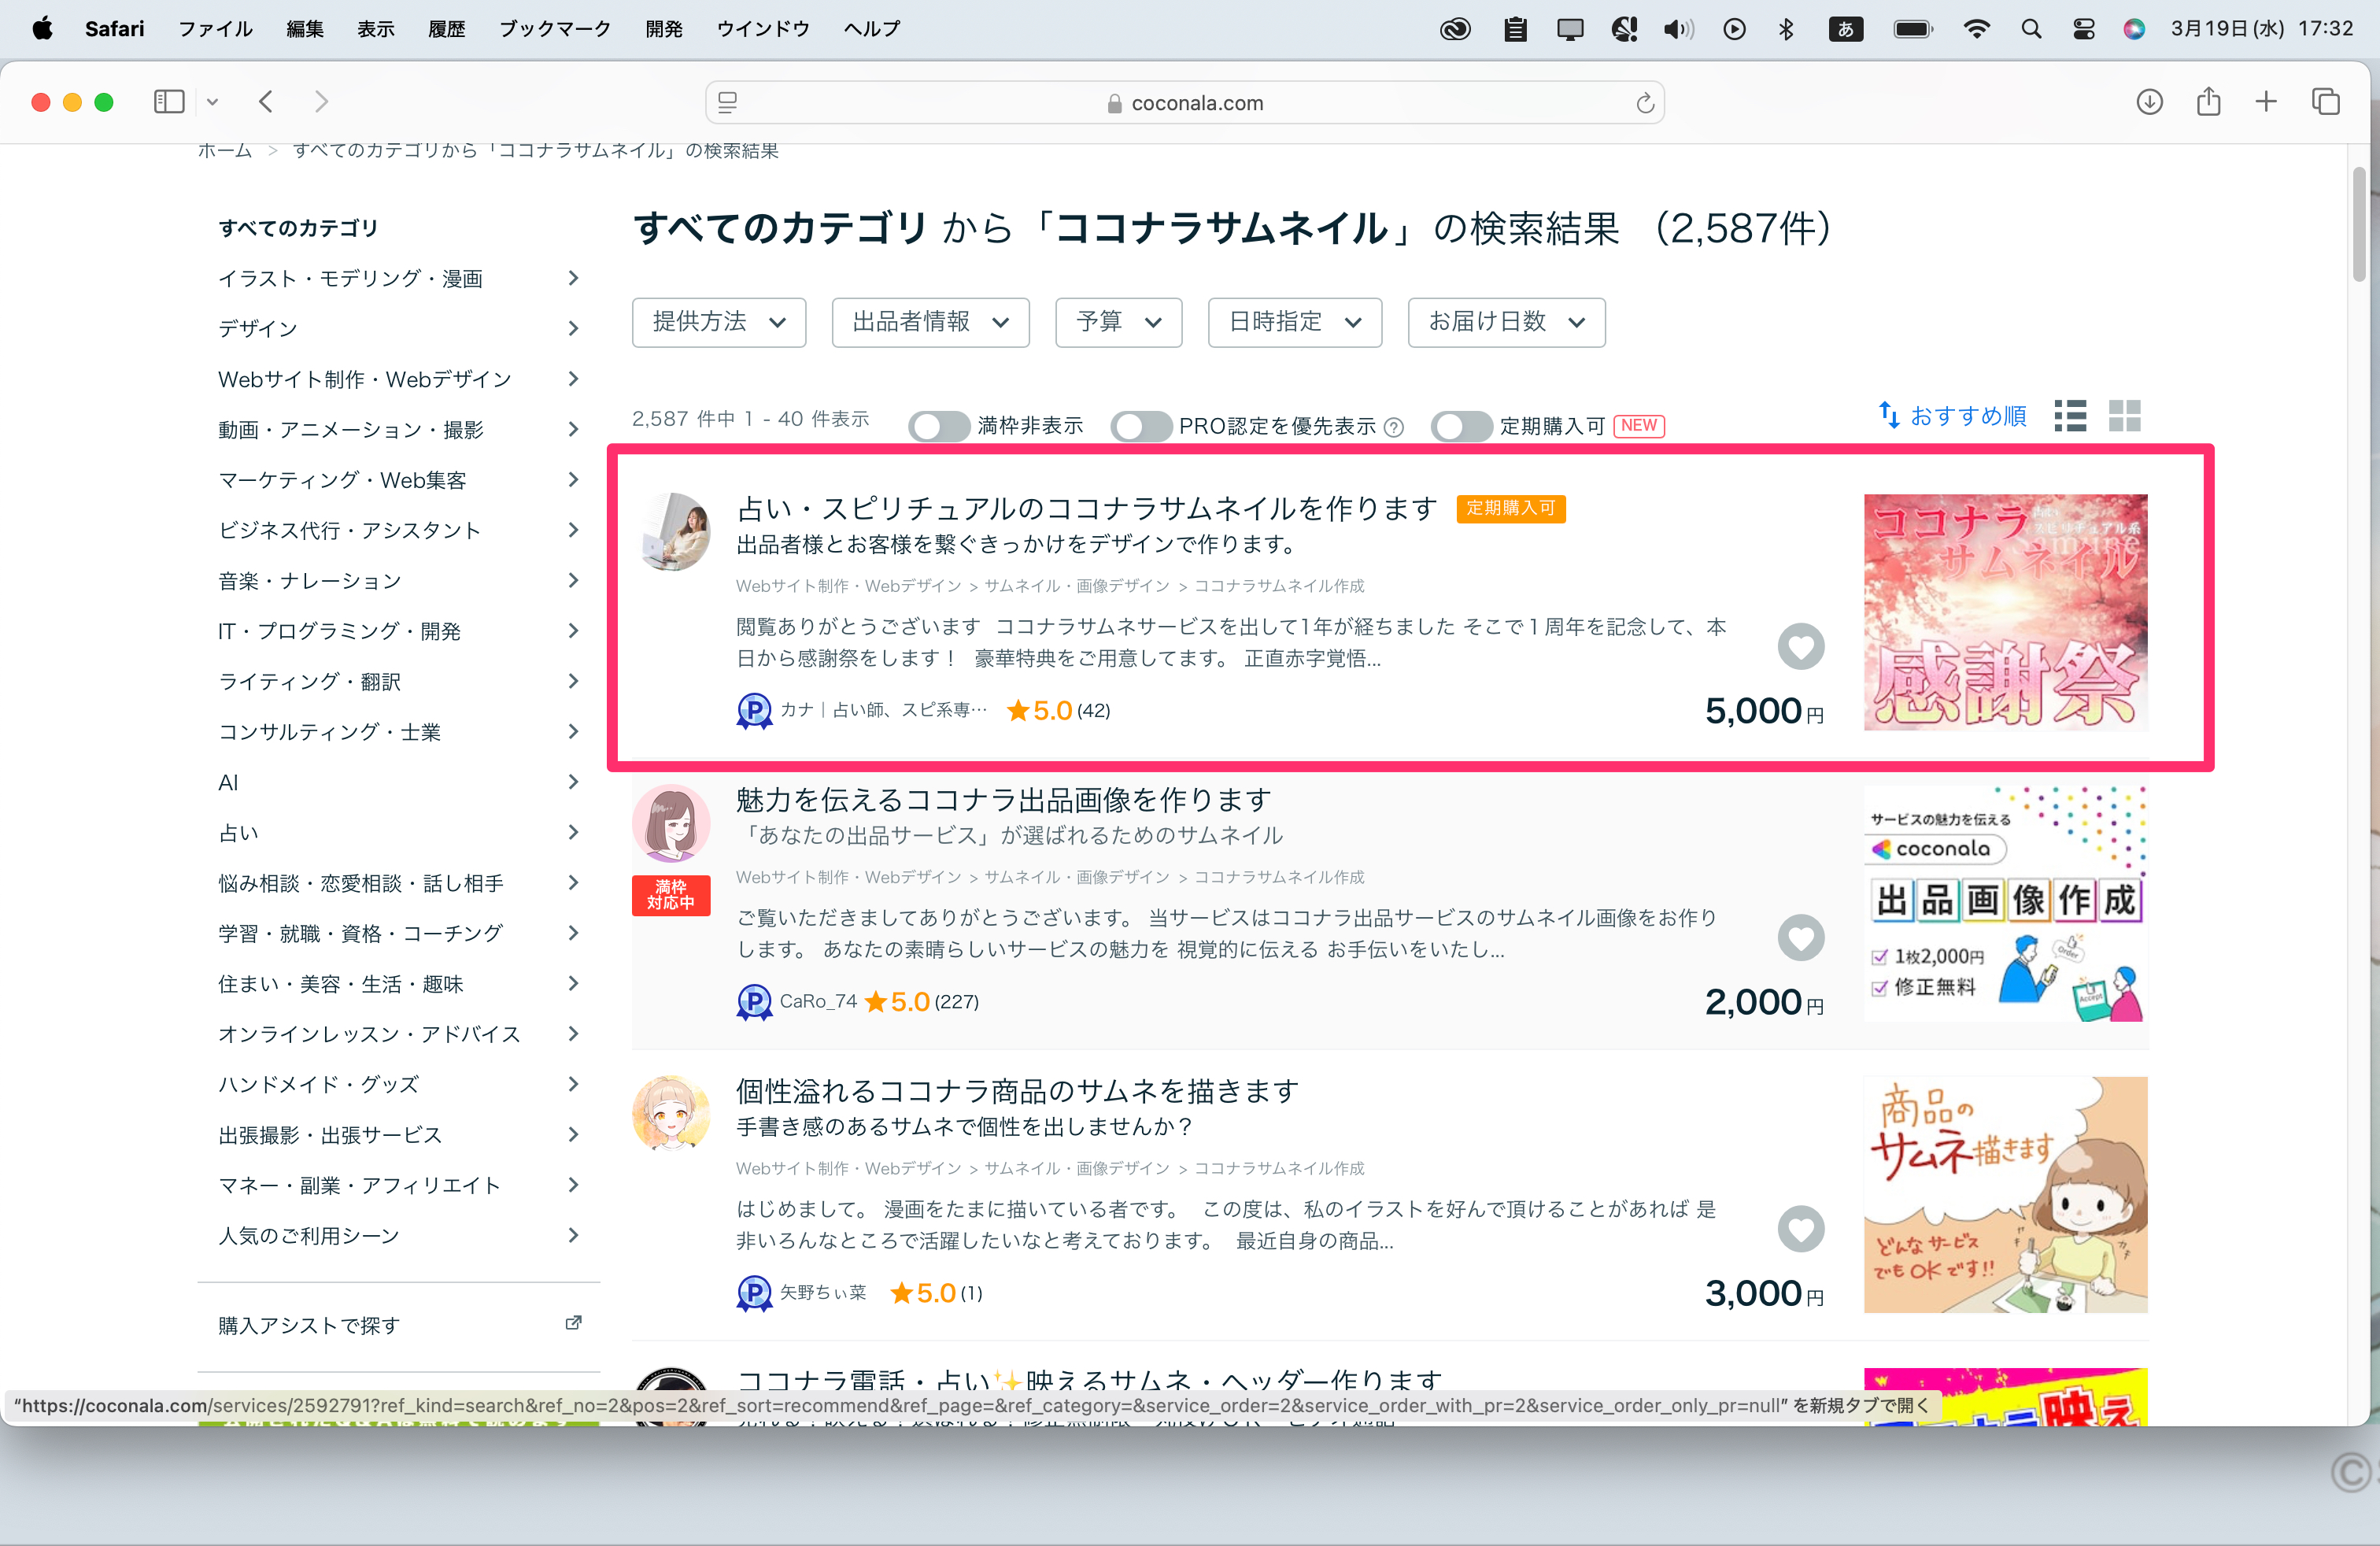This screenshot has width=2380, height=1546.
Task: Open 個性溢れるココナラ商品のサムネを描きます listing
Action: 1018,1091
